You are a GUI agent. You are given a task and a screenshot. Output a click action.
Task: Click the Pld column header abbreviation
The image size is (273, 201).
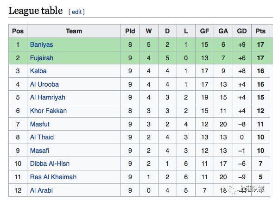pyautogui.click(x=130, y=31)
